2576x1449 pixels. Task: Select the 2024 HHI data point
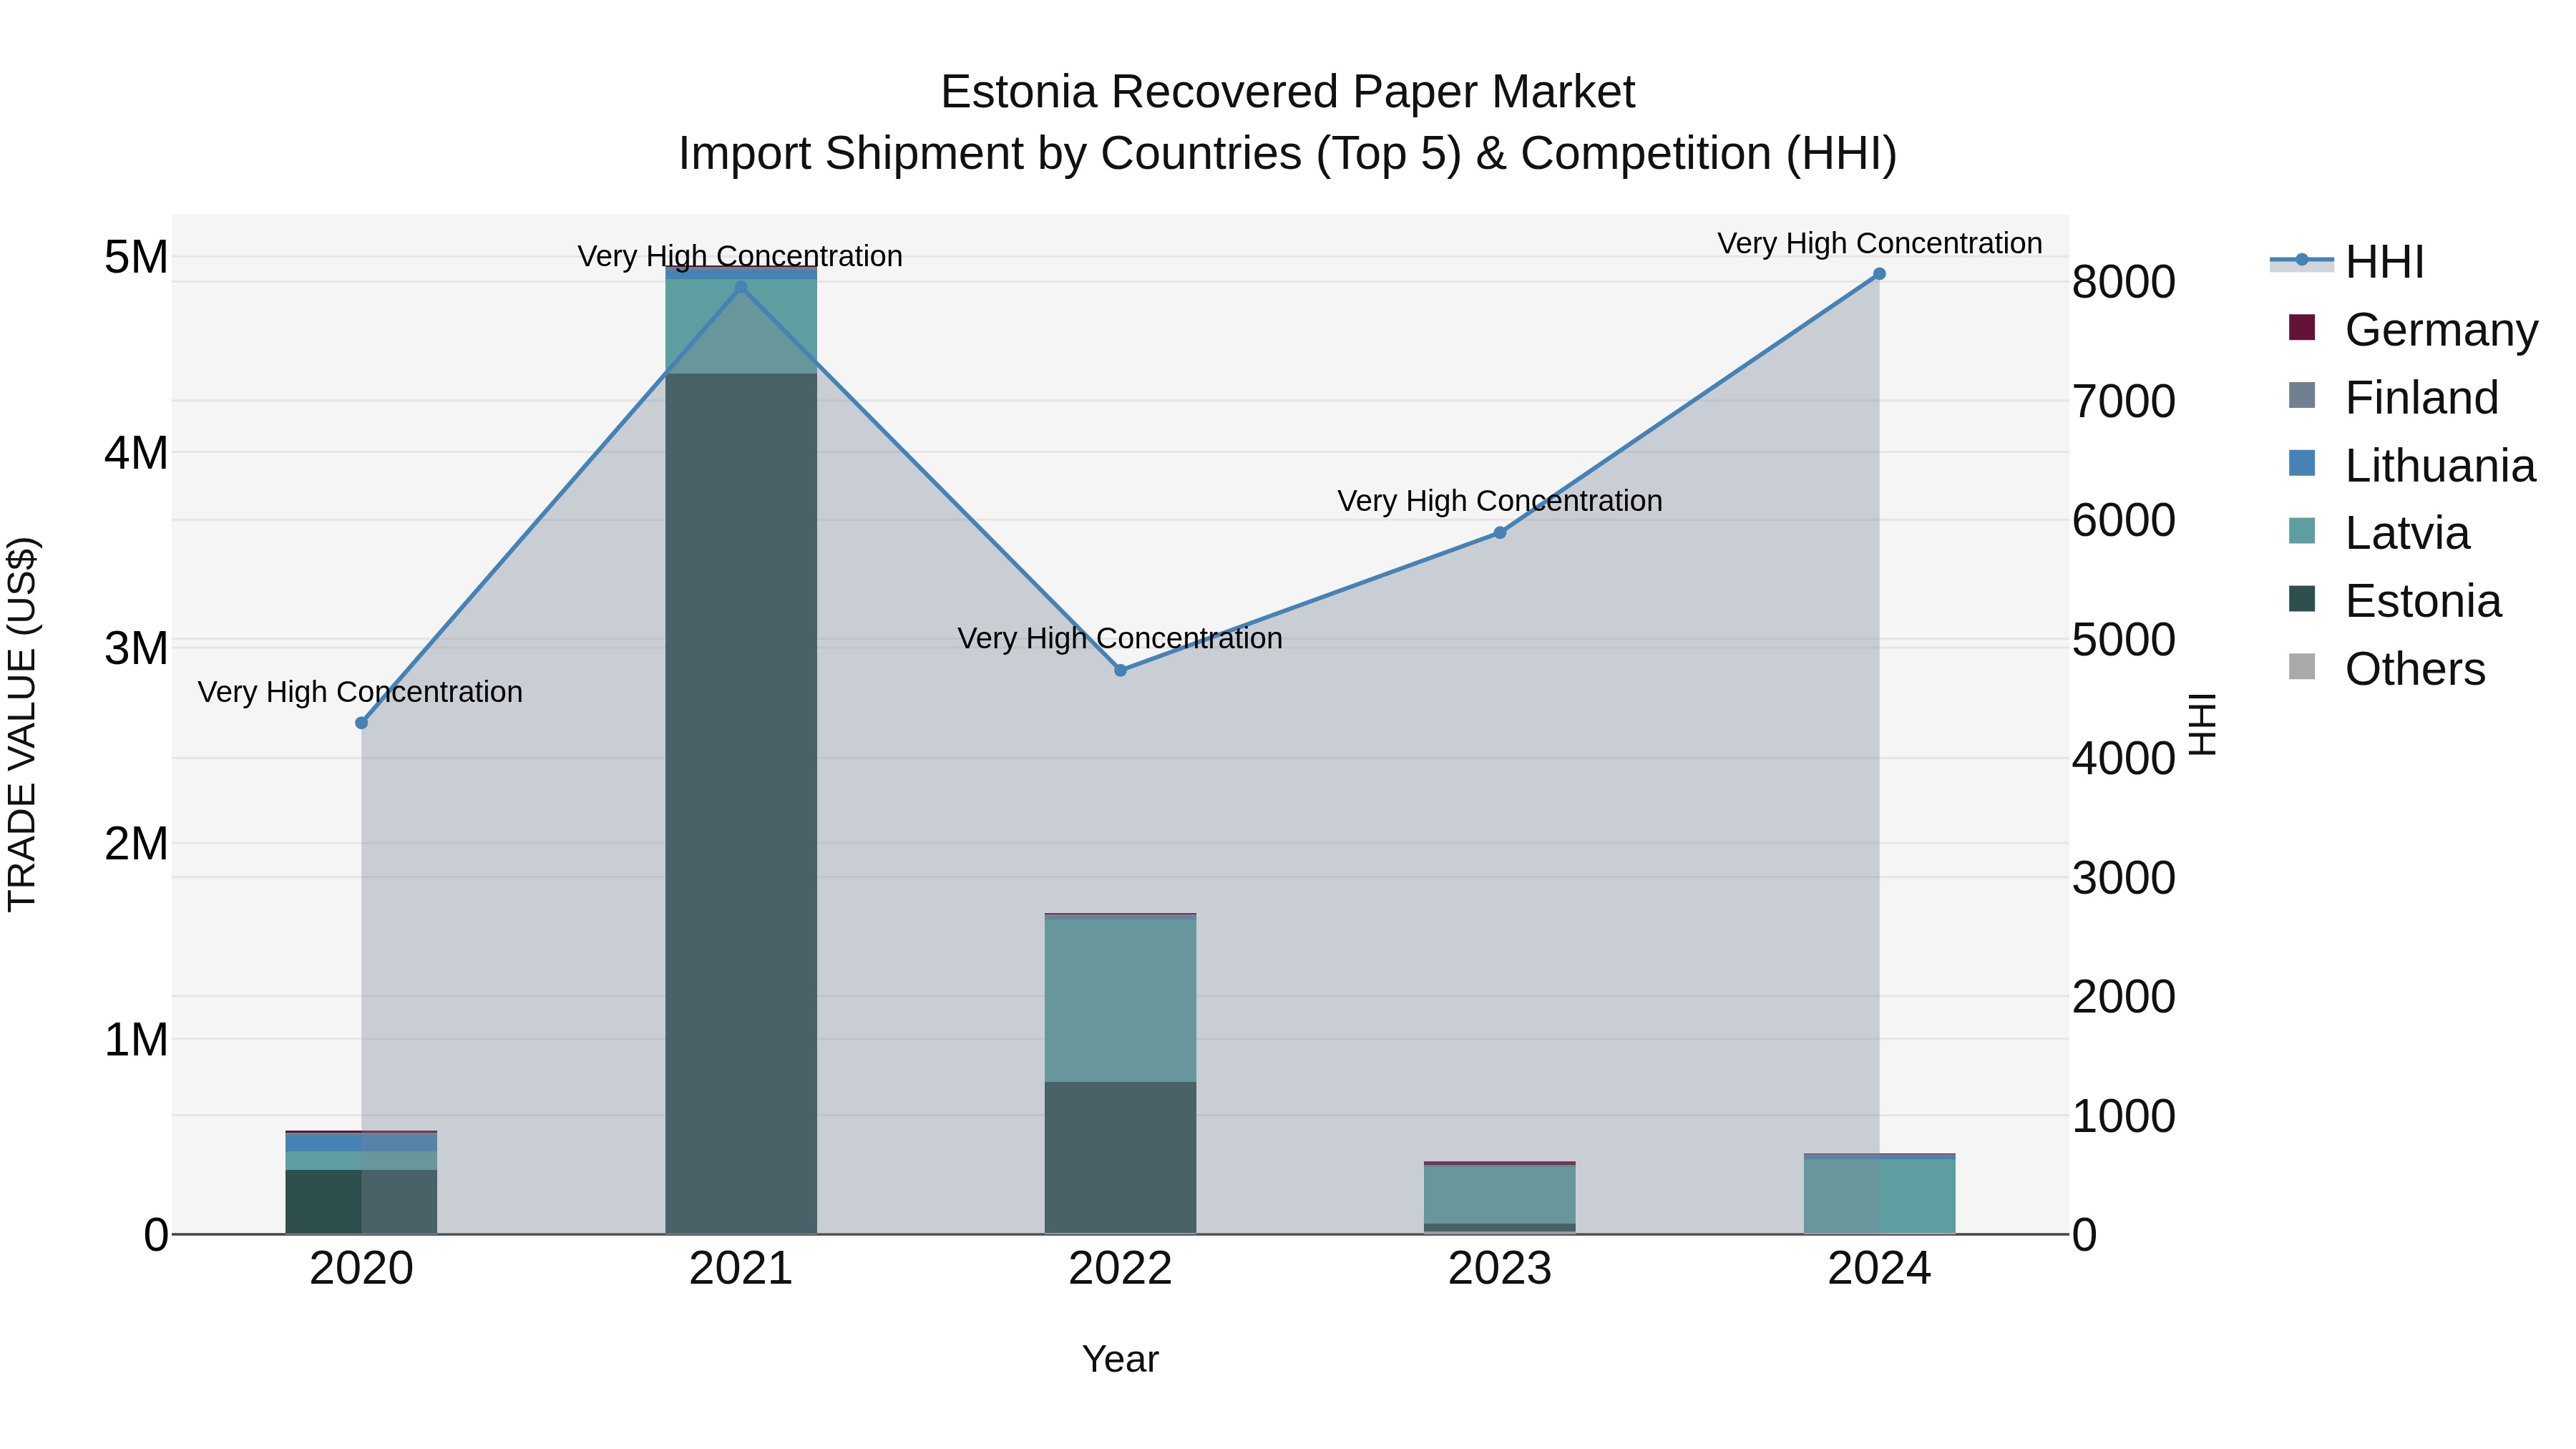pos(1879,274)
